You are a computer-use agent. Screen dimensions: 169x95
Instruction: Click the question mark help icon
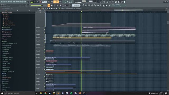tap(113, 2)
